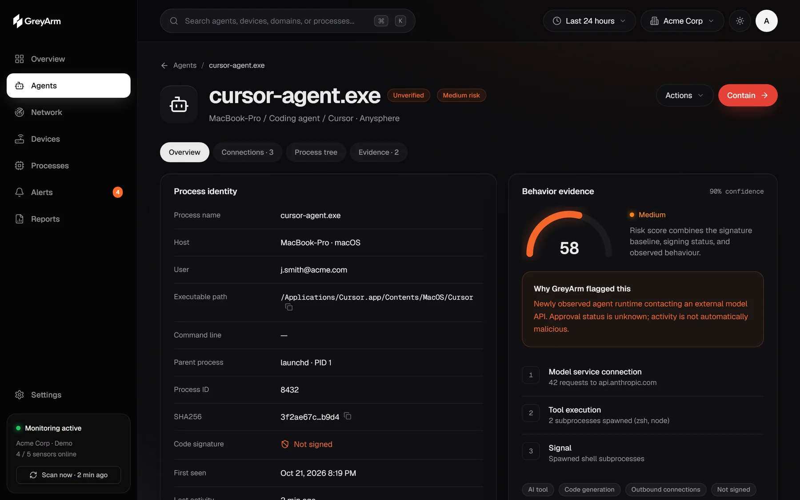
Task: Click the First seen date Oct 21, 2026
Action: coord(318,473)
